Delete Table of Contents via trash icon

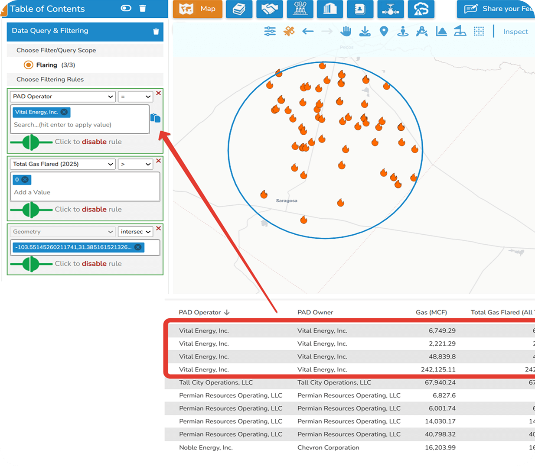143,8
